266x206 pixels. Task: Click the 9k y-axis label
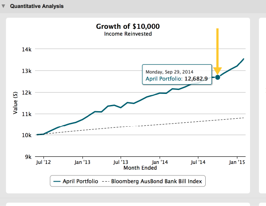(28, 157)
